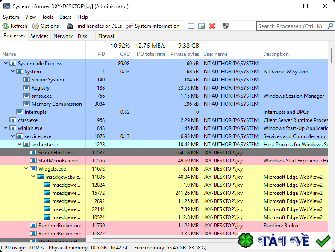Click the find window toolbar icon
Screen dimensions: 335x252
tap(191, 26)
